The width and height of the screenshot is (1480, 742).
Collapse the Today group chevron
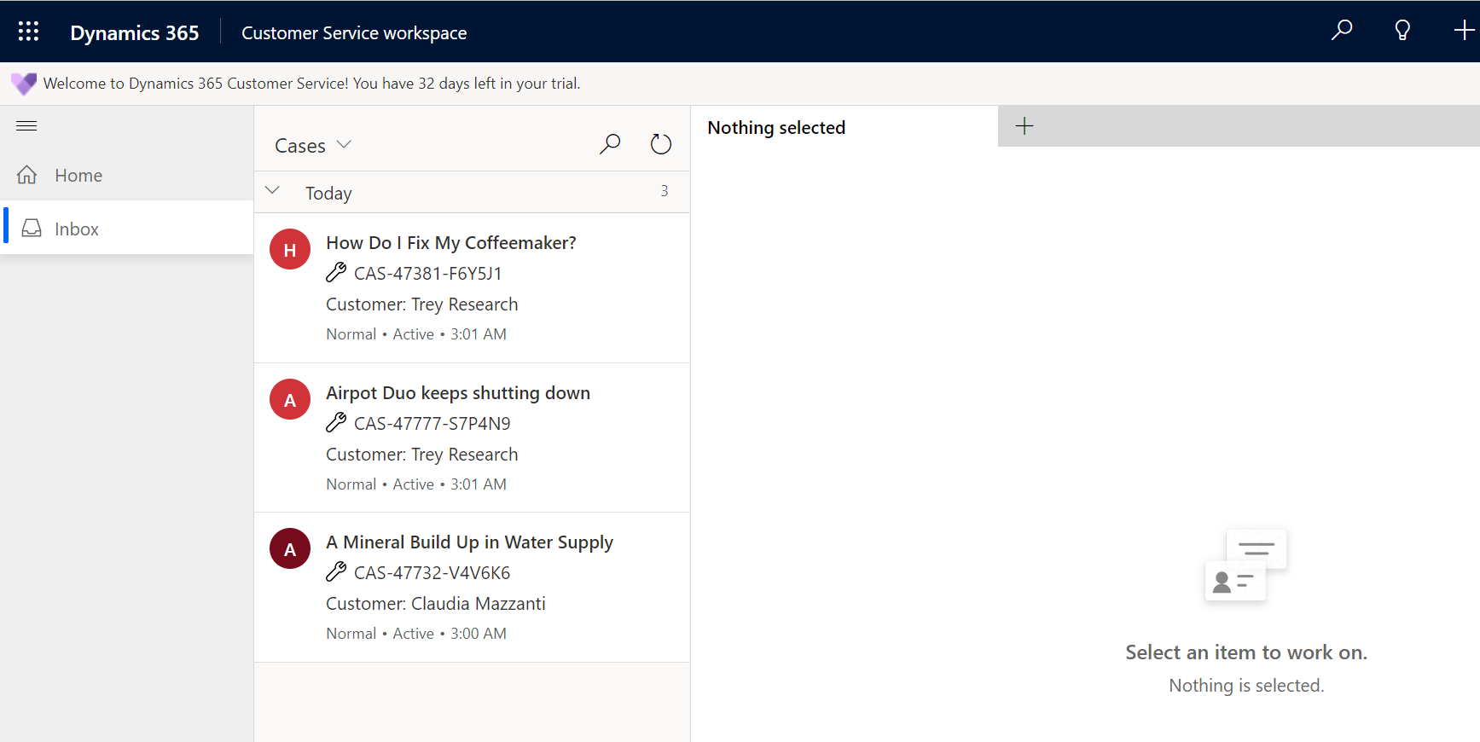(x=272, y=190)
